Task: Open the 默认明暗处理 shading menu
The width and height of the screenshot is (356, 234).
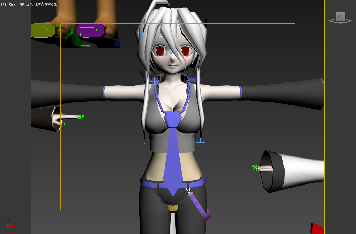Action: coord(47,4)
